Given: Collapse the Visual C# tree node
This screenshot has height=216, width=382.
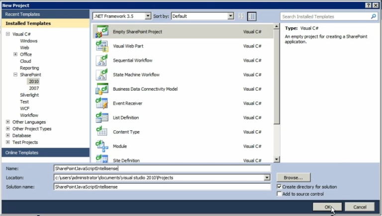Looking at the screenshot, I should coord(8,34).
